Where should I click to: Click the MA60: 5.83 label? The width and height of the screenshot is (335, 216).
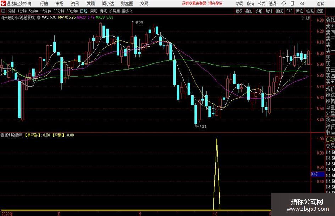click(x=105, y=17)
